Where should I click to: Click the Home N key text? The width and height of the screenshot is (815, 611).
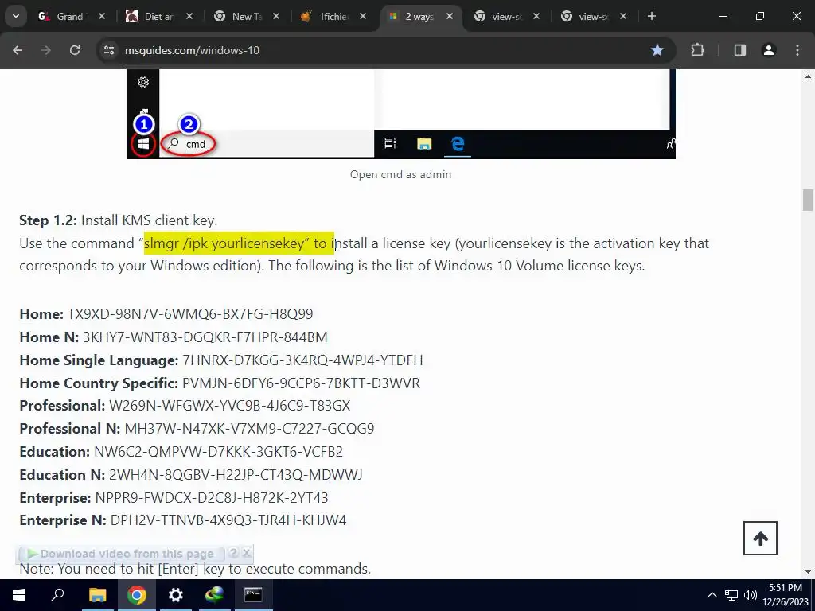coord(205,337)
